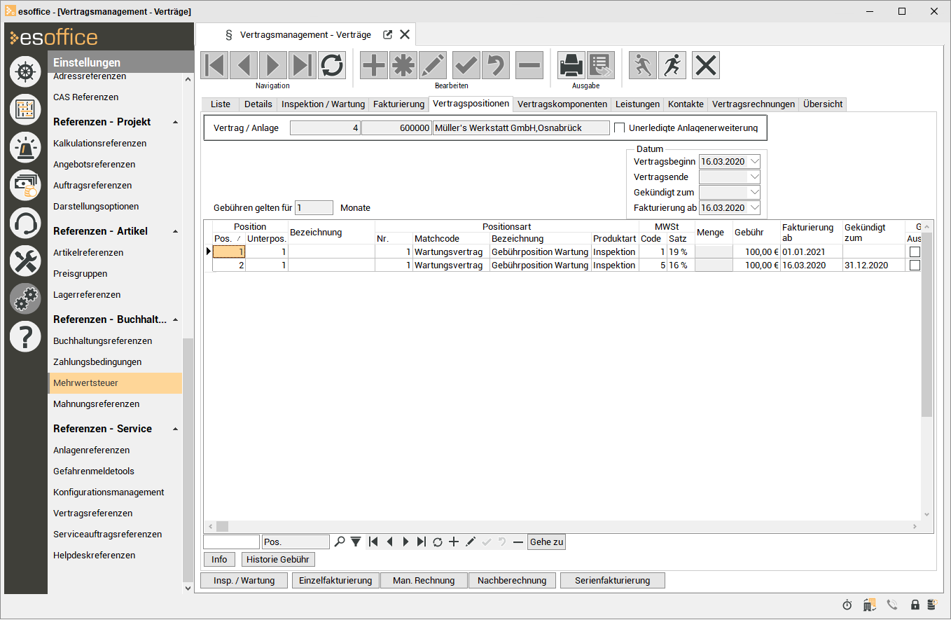Open the coins finance sidebar module
Image resolution: width=951 pixels, height=627 pixels.
[25, 185]
